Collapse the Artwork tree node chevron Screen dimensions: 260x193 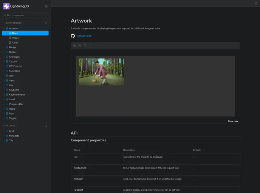[x=4, y=28]
